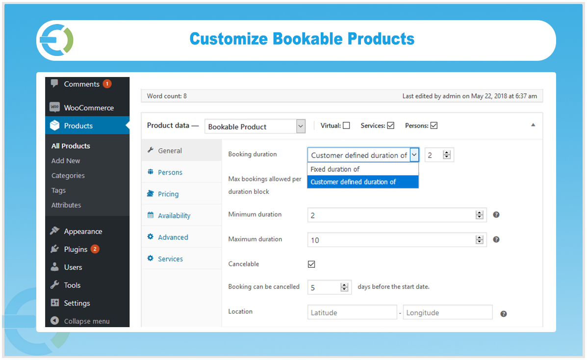Click the Settings sliders icon

[55, 303]
